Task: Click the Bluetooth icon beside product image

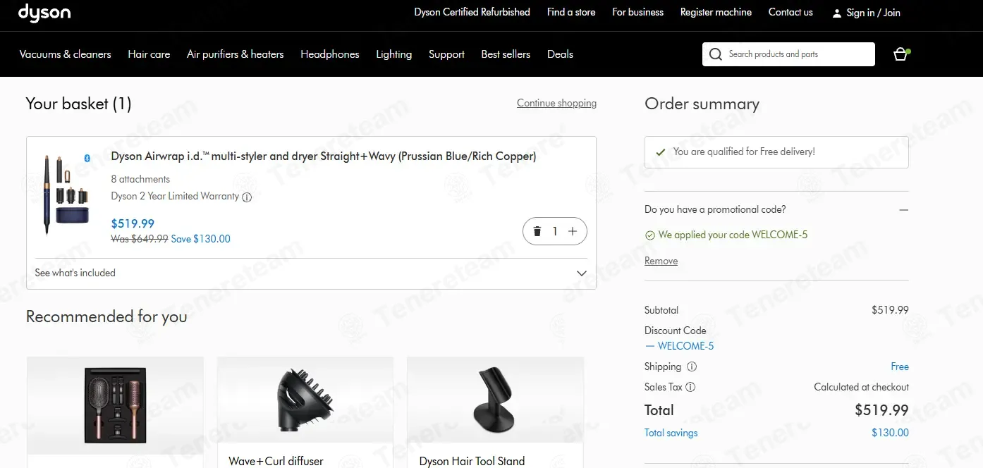Action: (x=87, y=158)
